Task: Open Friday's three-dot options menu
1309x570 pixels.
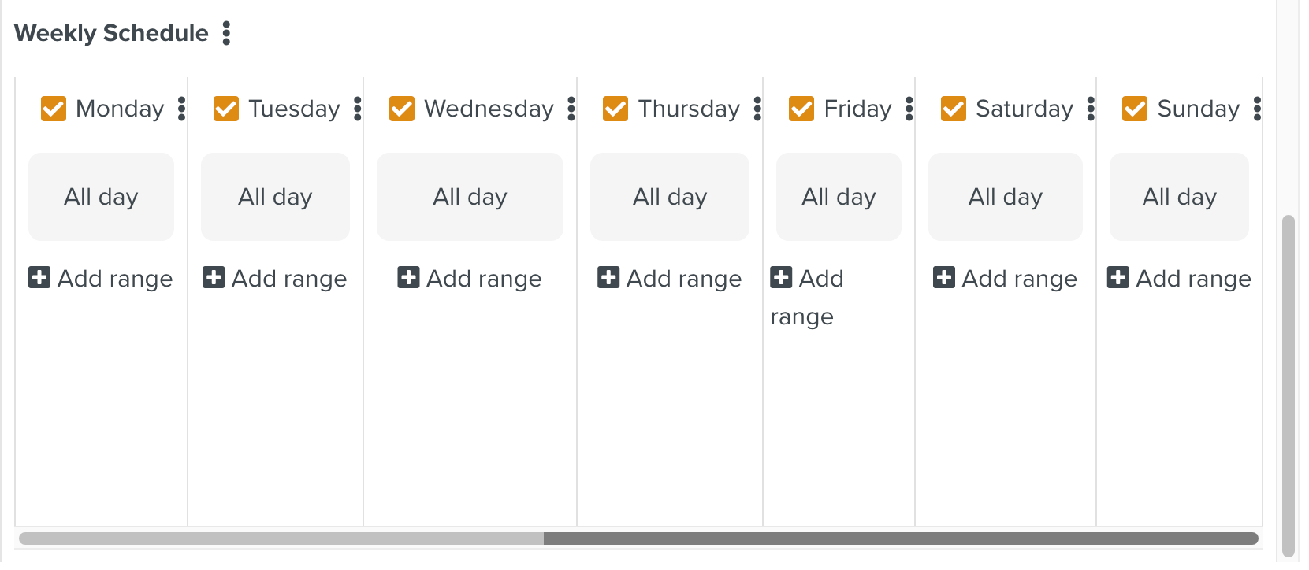Action: point(909,109)
